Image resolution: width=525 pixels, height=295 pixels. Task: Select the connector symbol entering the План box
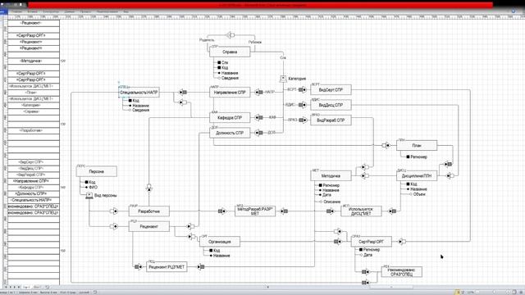[x=386, y=145]
